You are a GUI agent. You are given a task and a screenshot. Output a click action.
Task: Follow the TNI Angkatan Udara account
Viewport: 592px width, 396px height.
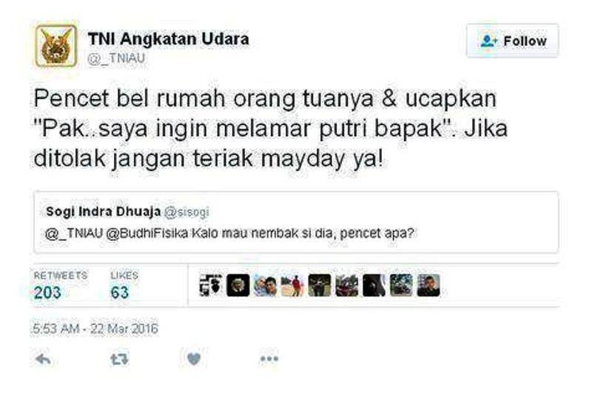pos(512,41)
